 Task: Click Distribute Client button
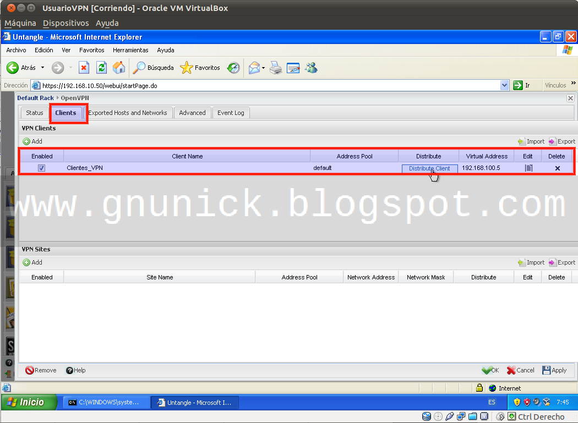coord(429,168)
